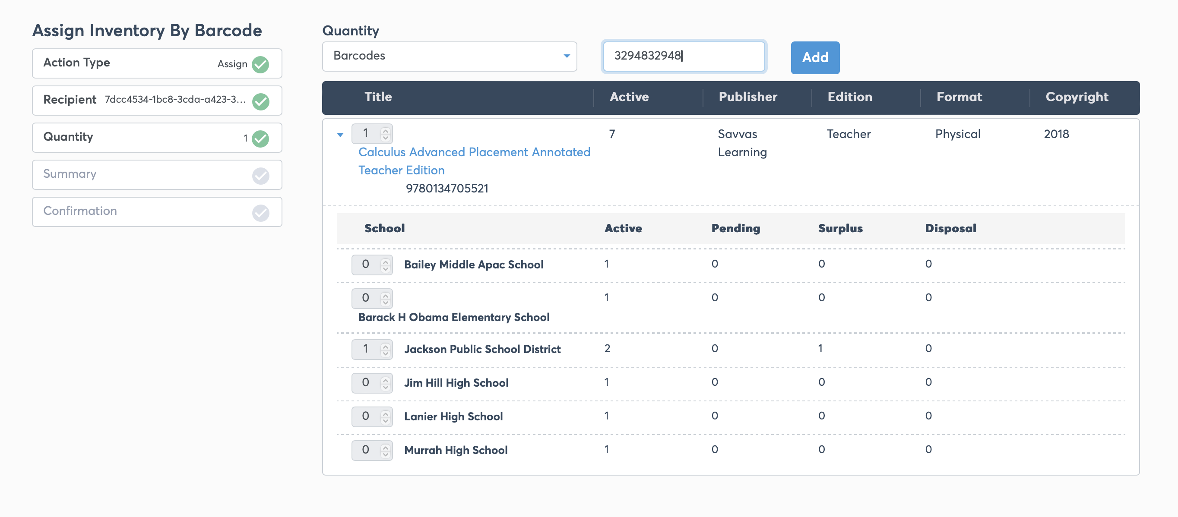Click the barcode number input field

click(684, 56)
